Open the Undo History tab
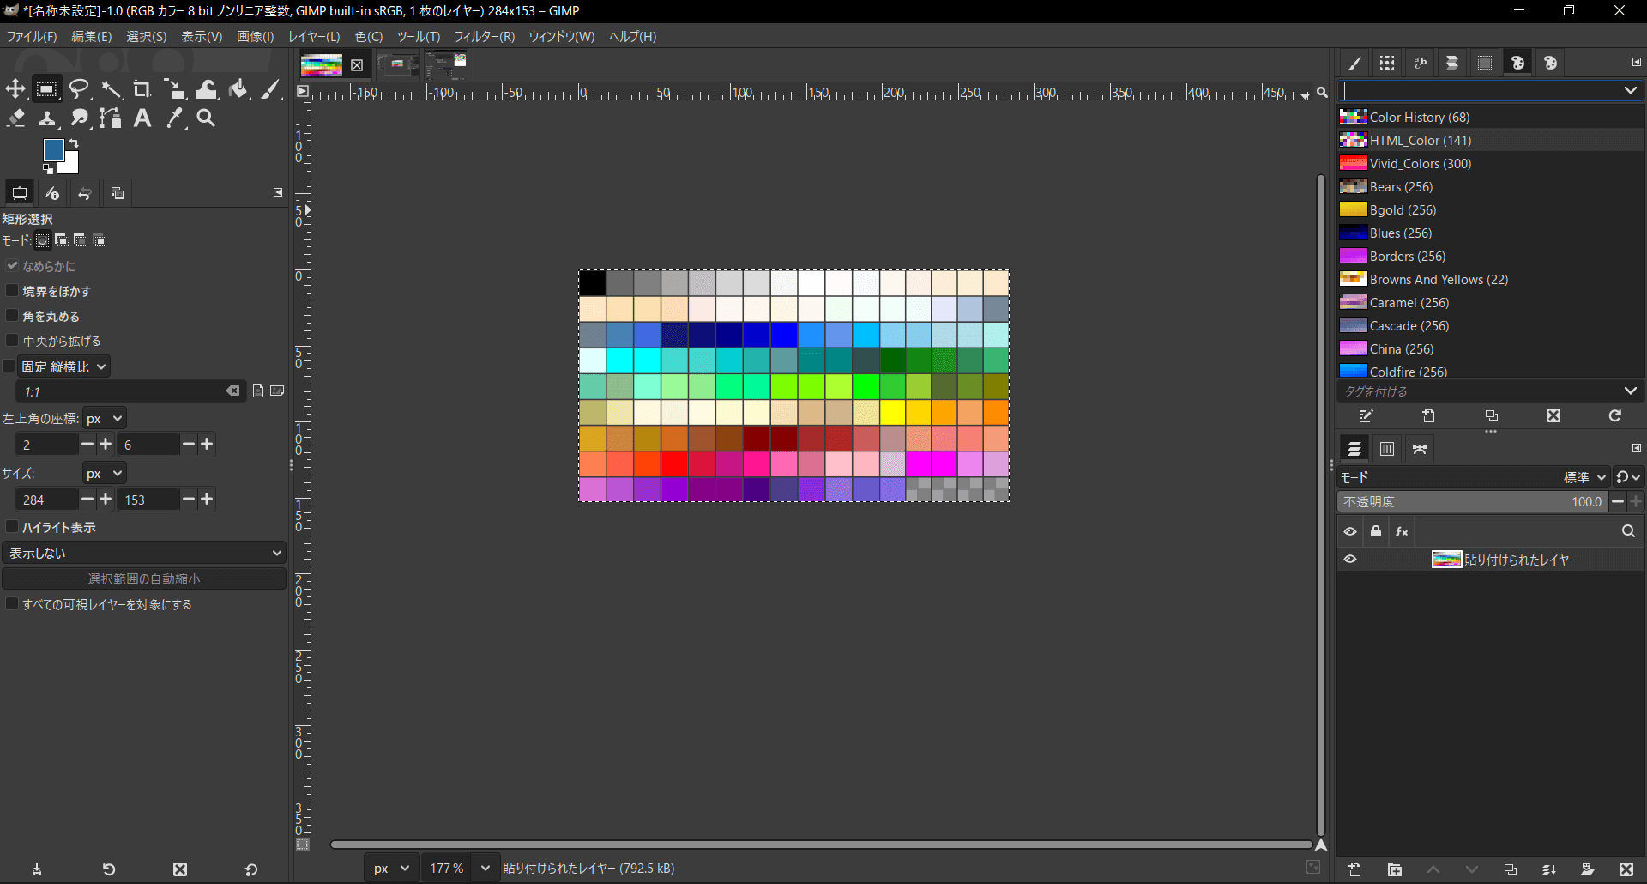The image size is (1647, 884). tap(85, 193)
